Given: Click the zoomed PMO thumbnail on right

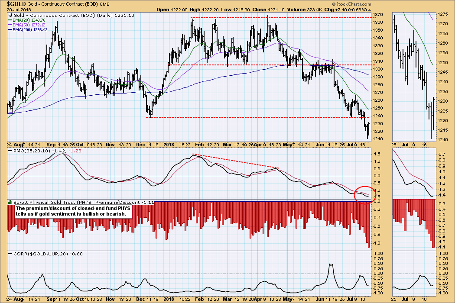Looking at the screenshot, I should pos(414,174).
